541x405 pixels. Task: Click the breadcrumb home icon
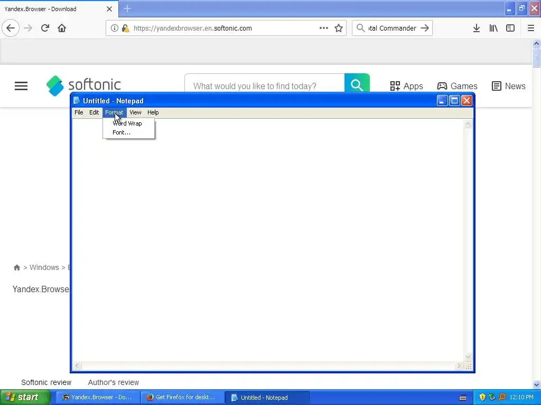[16, 267]
